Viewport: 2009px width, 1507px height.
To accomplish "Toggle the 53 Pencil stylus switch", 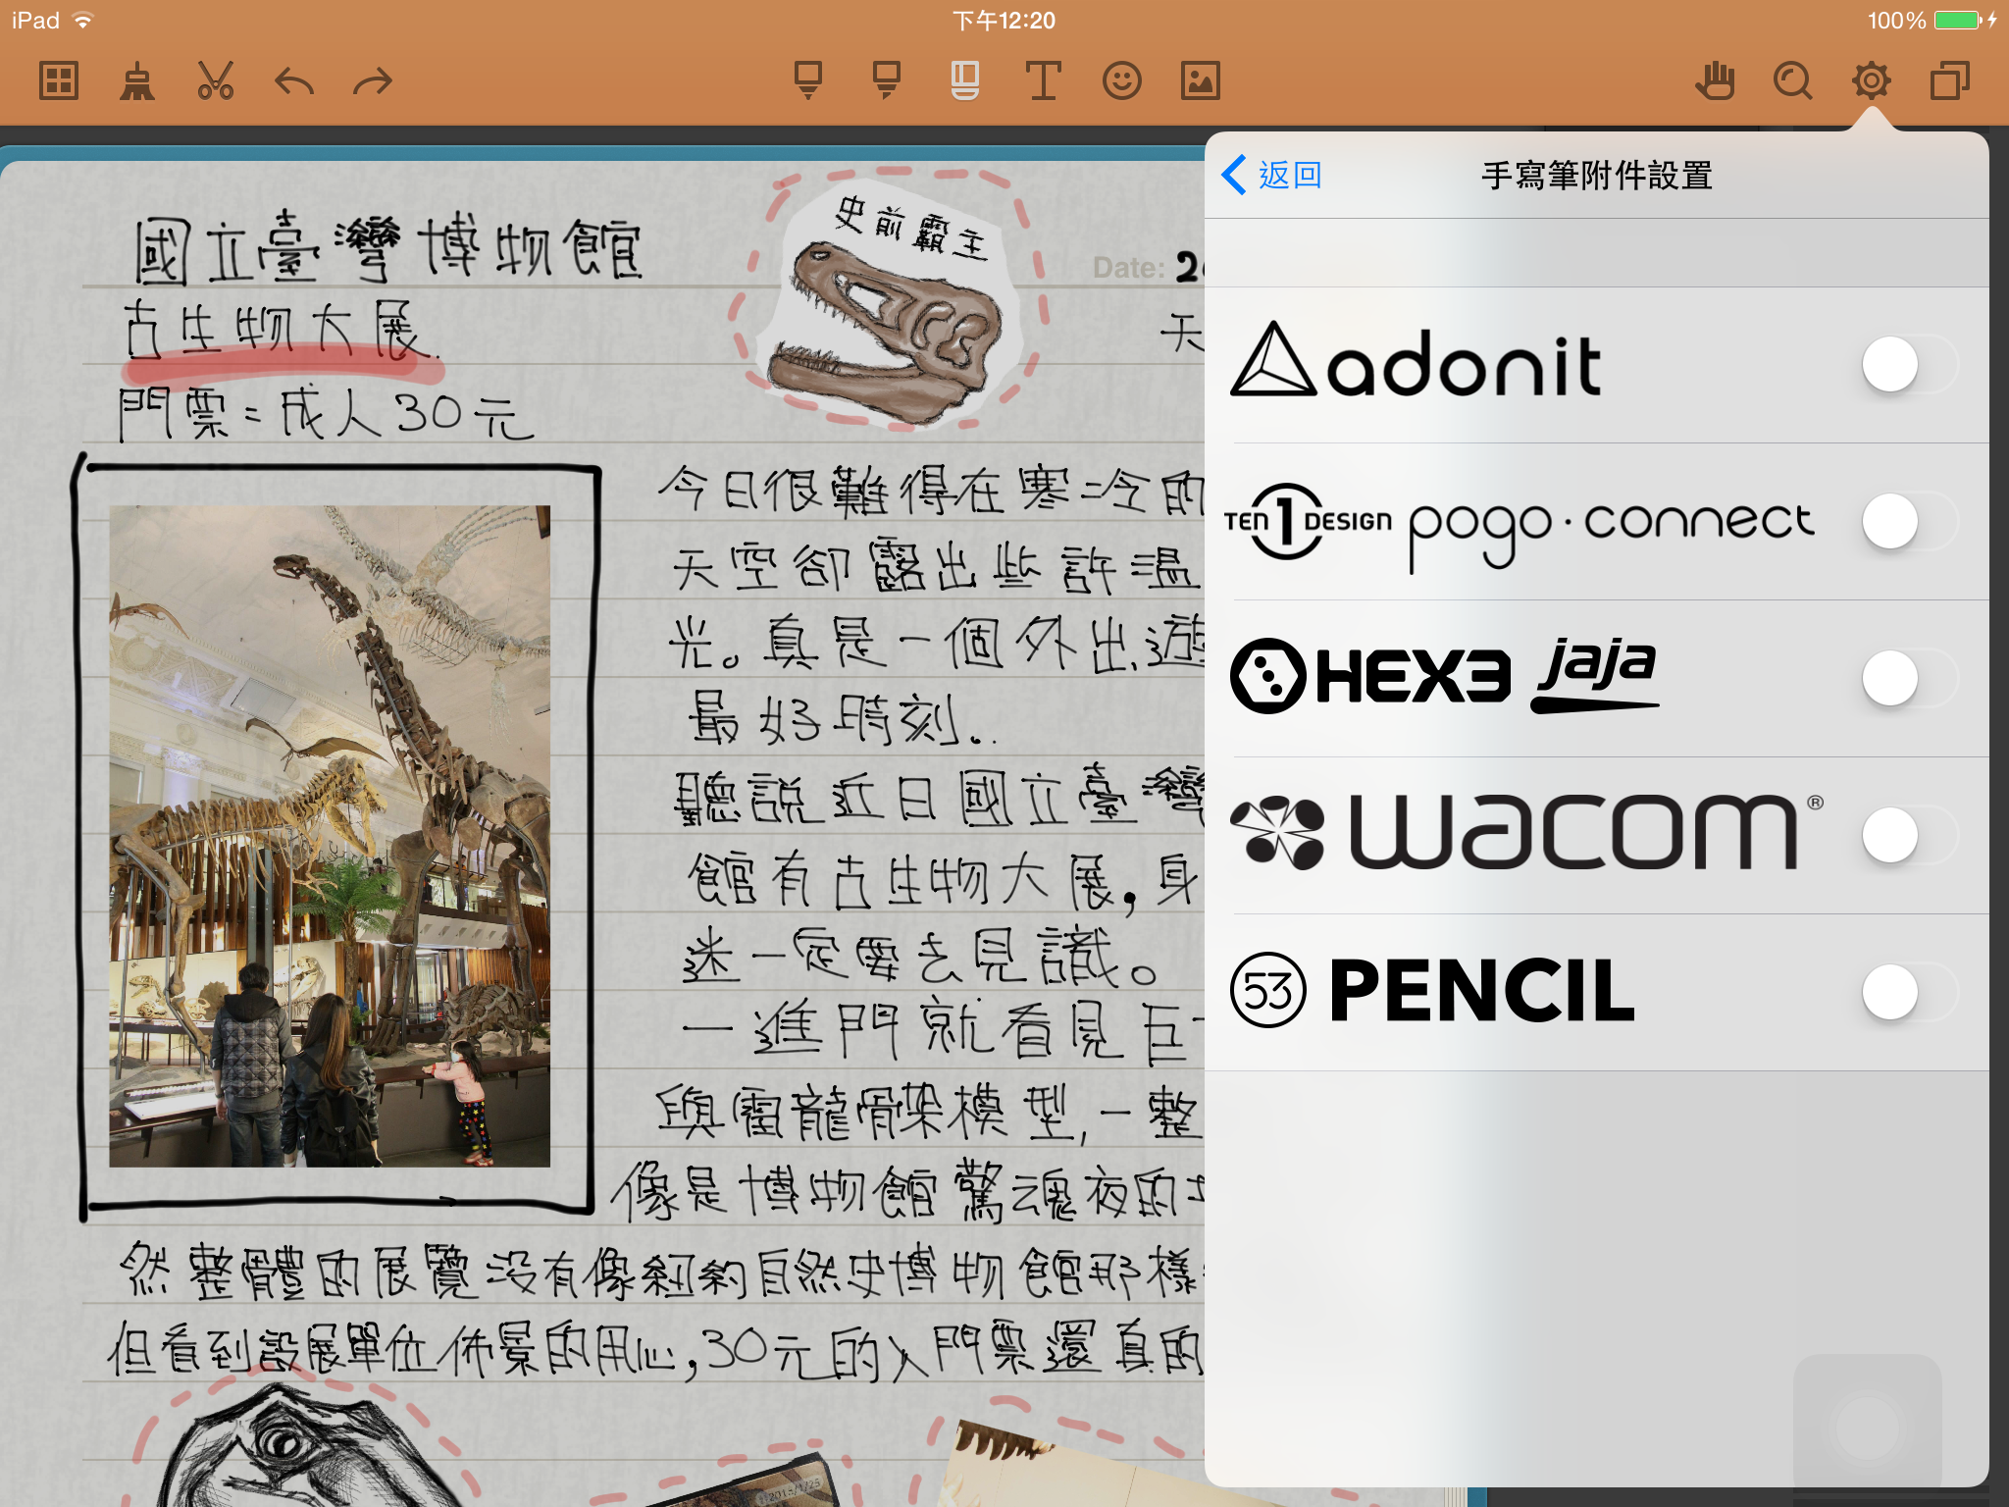I will [1910, 992].
